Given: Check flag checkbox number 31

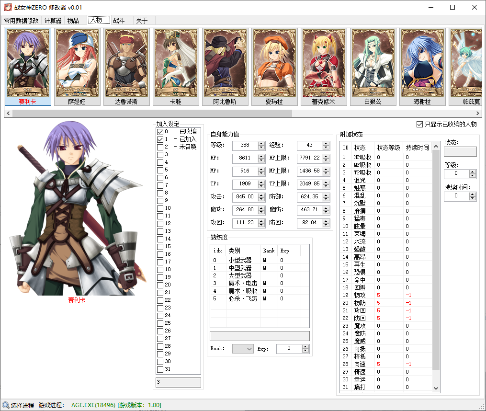Looking at the screenshot, I should 160,369.
